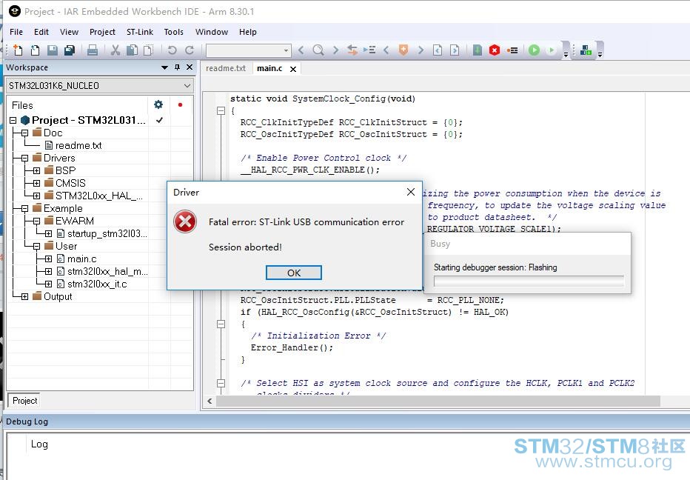Click the Find magnifier icon

(x=318, y=50)
